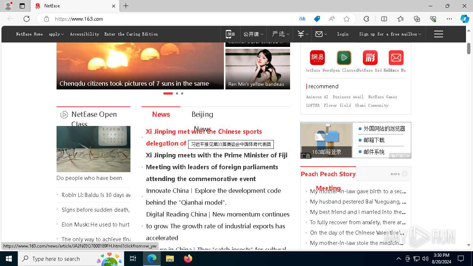This screenshot has height=266, width=473.
Task: Click the shopping tag icon in address bar
Action: 317,19
